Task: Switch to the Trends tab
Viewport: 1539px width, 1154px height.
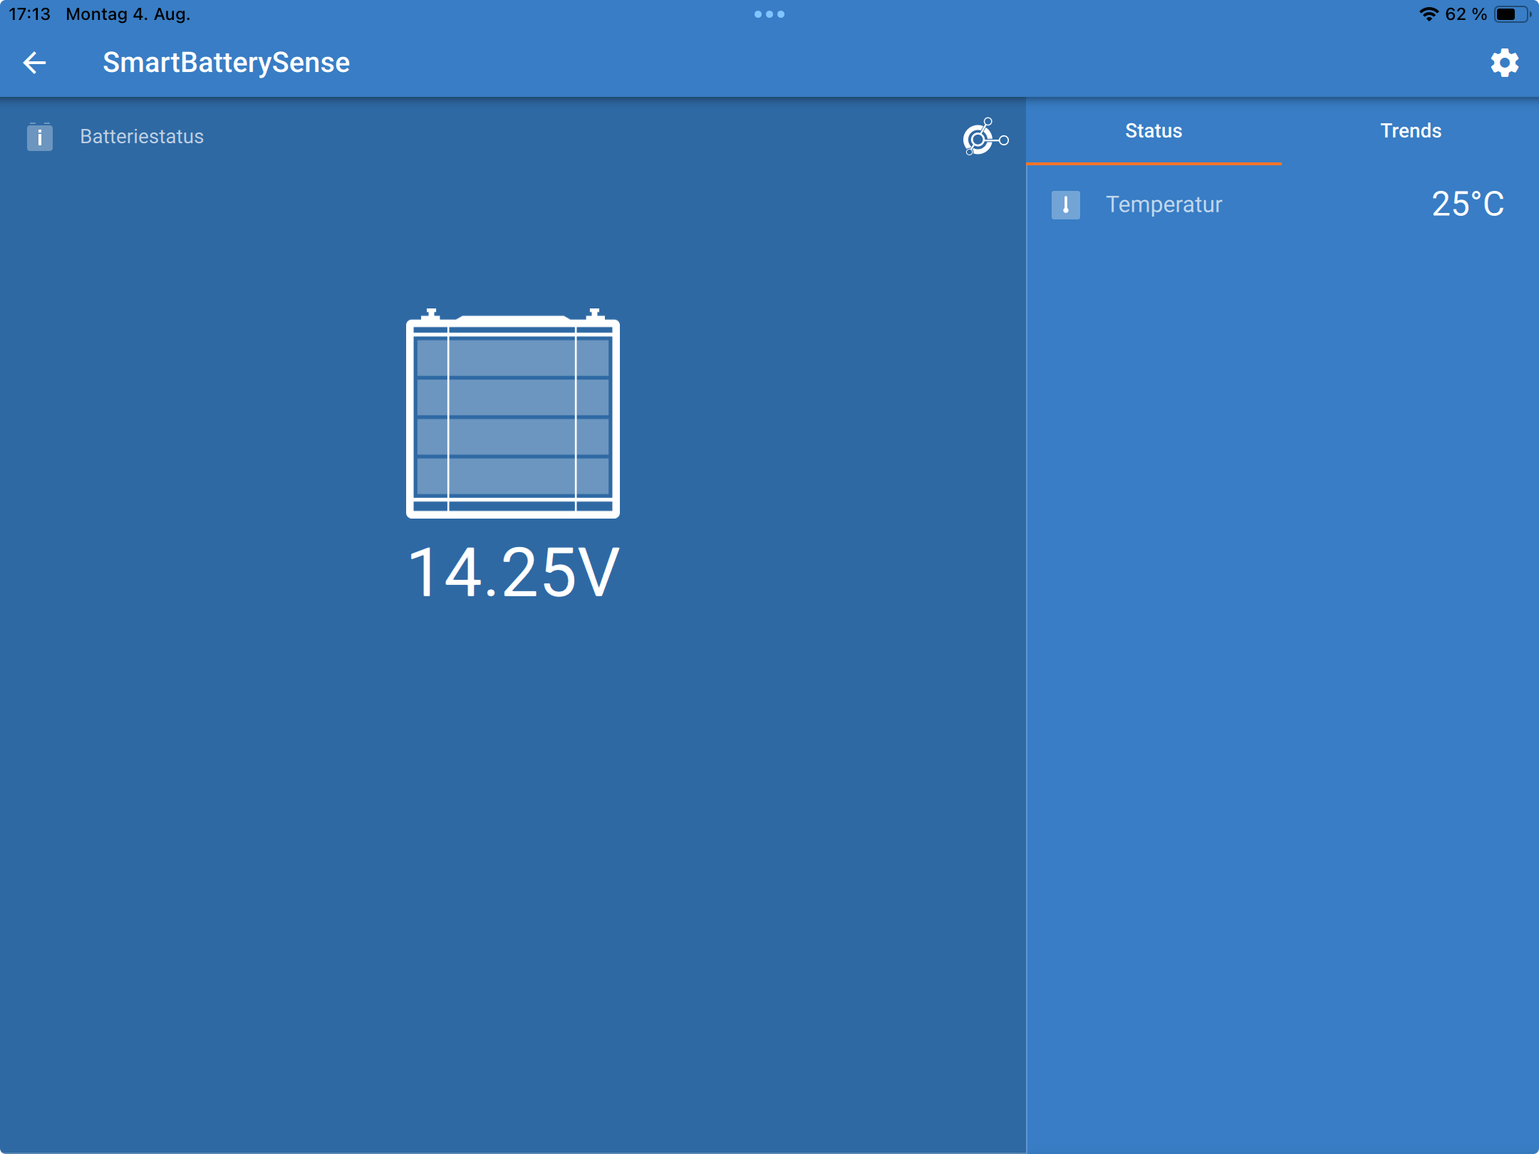Action: pyautogui.click(x=1411, y=131)
